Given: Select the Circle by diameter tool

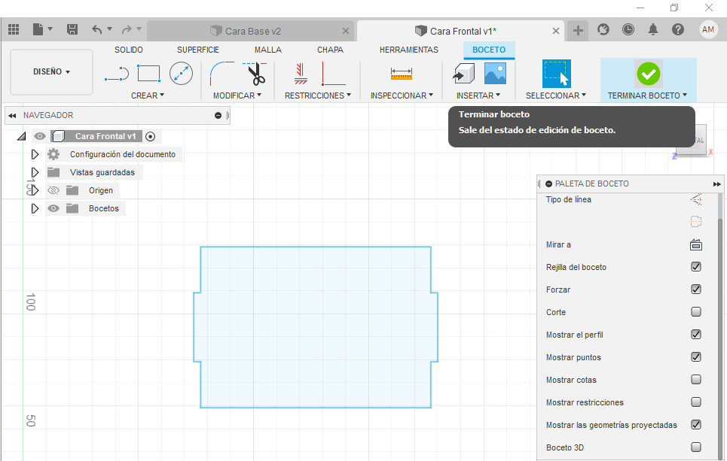Looking at the screenshot, I should pyautogui.click(x=181, y=74).
